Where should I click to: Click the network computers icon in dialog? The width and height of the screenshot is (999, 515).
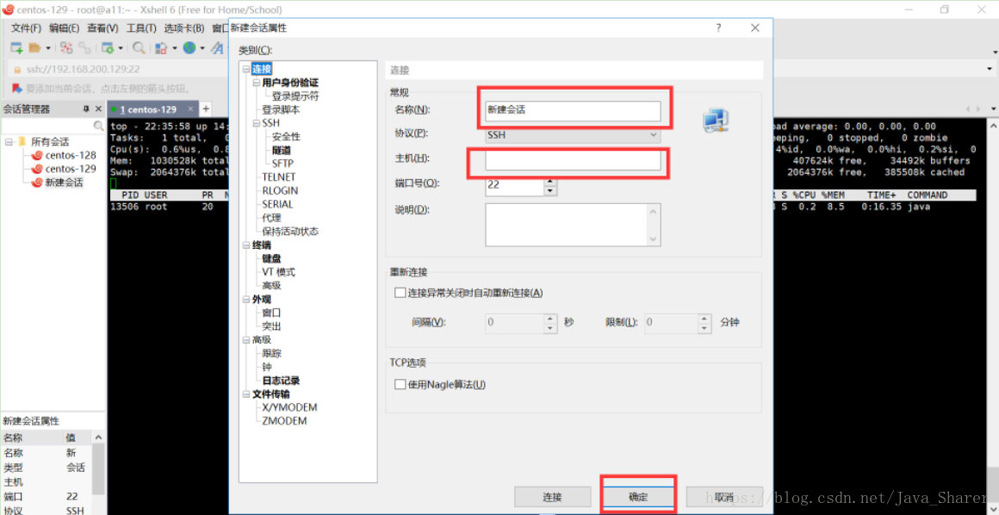coord(716,121)
